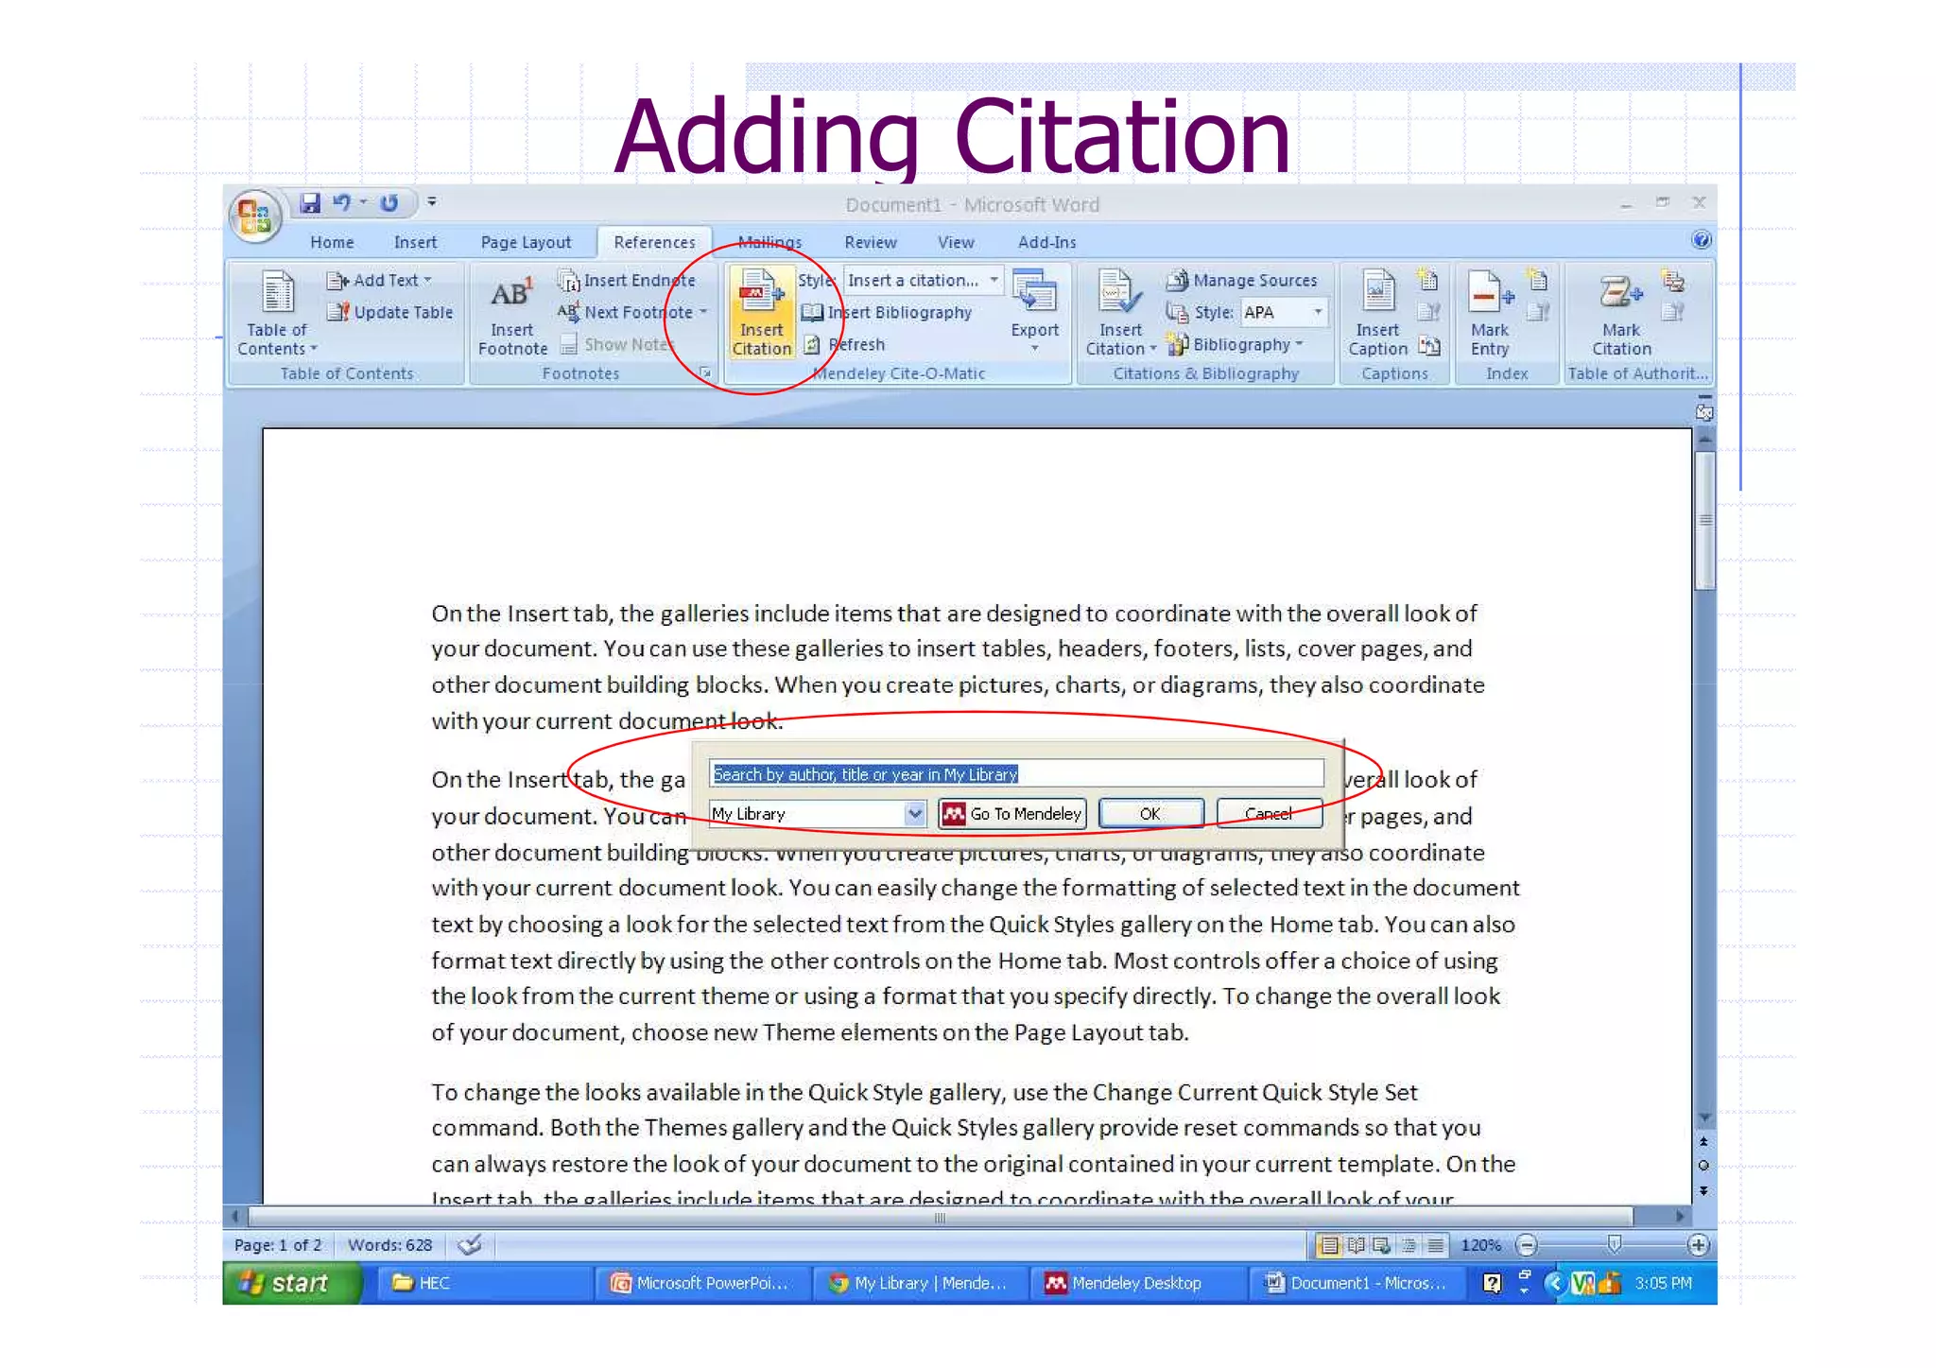The height and width of the screenshot is (1368, 1936).
Task: Click Page: 1 of 2 indicator
Action: (278, 1245)
